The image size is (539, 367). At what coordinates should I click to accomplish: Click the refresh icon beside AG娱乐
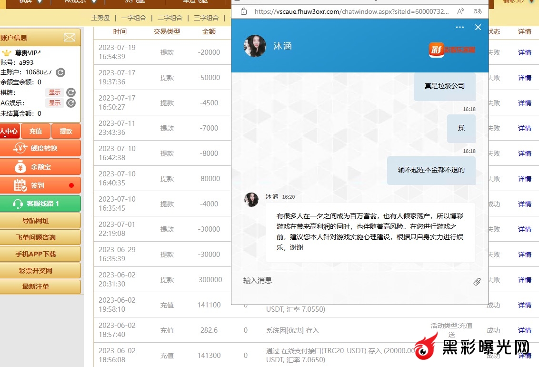[x=71, y=103]
